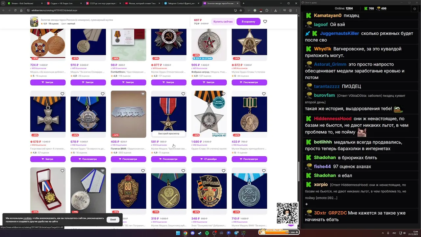Bookmark this page with star icon
The width and height of the screenshot is (421, 237).
[x=241, y=10]
